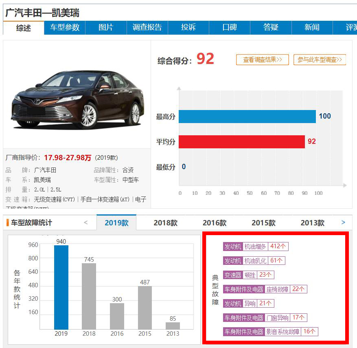The image size is (357, 348).
Task: Switch to the 车型参数 tab
Action: [65, 28]
